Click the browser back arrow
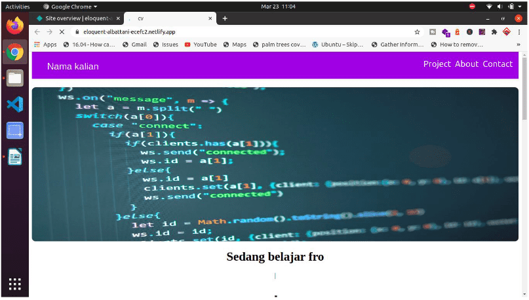 pyautogui.click(x=37, y=31)
